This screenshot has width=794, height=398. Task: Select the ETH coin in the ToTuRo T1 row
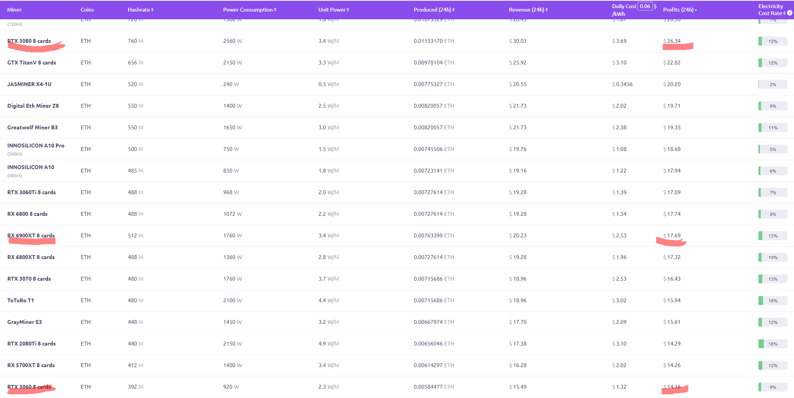click(86, 300)
